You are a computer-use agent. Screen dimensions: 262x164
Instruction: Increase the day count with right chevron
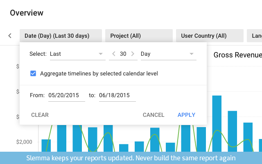tap(132, 54)
